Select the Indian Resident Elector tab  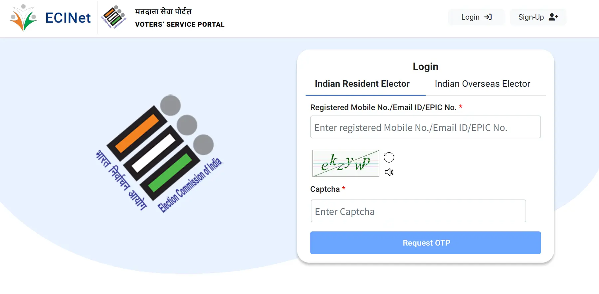point(362,84)
